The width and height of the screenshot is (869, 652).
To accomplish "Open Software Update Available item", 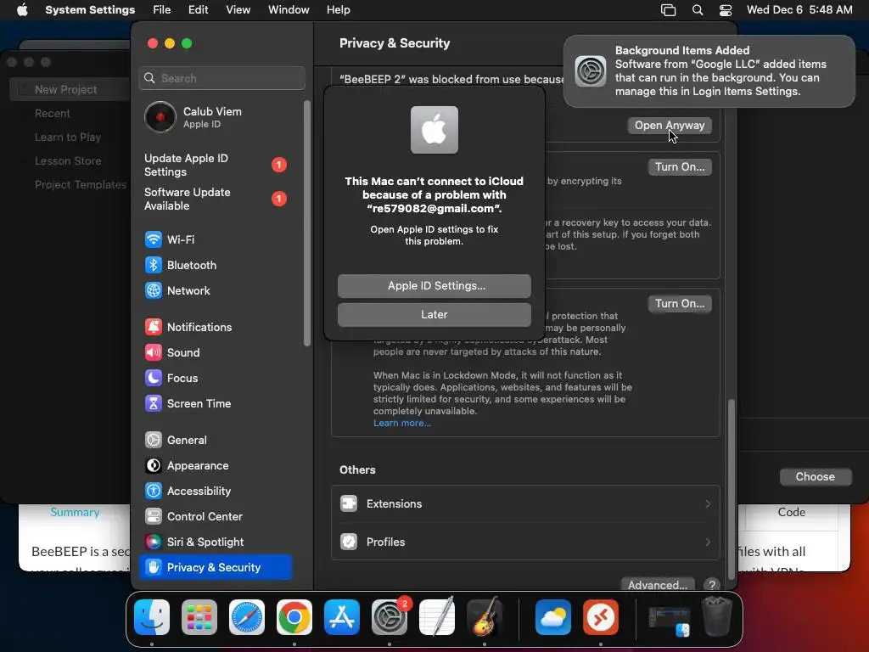I will [215, 199].
